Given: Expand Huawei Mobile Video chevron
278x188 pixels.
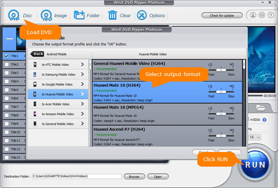Looking at the screenshot, I should tap(82, 94).
